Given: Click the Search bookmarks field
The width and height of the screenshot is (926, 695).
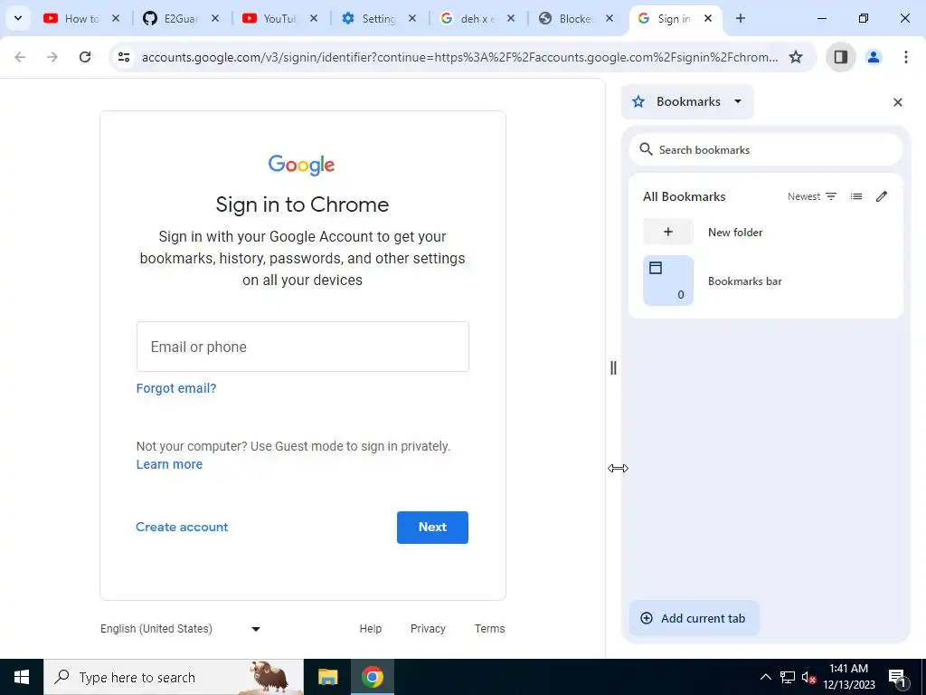Looking at the screenshot, I should coord(766,149).
